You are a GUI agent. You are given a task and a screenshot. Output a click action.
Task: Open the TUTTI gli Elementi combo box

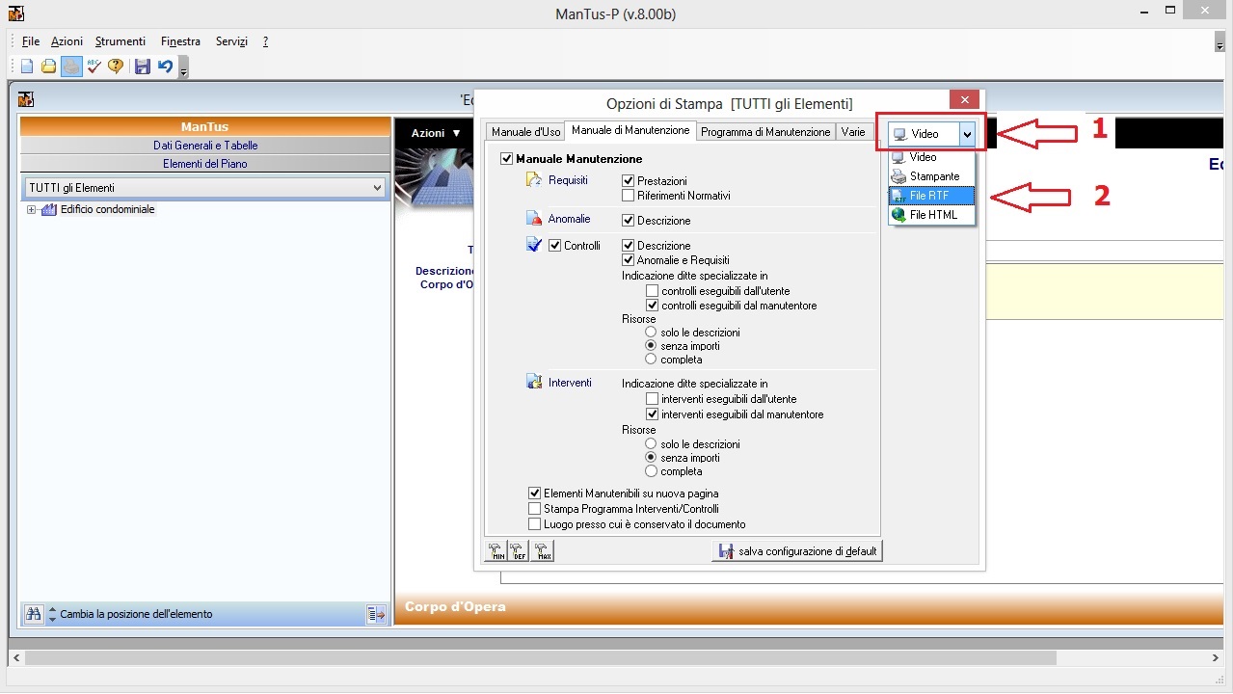[377, 188]
